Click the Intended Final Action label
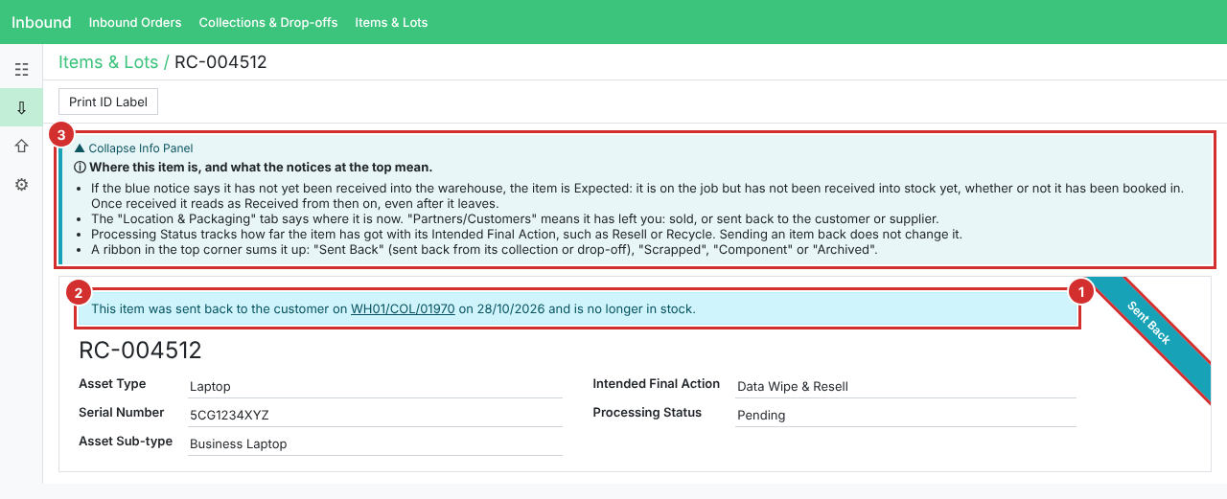The image size is (1227, 499). [657, 384]
